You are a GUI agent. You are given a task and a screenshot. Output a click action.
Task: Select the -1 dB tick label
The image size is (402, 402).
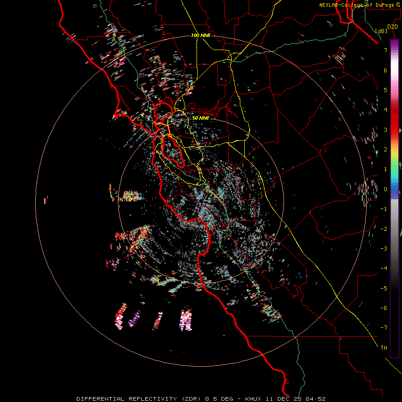pos(384,209)
